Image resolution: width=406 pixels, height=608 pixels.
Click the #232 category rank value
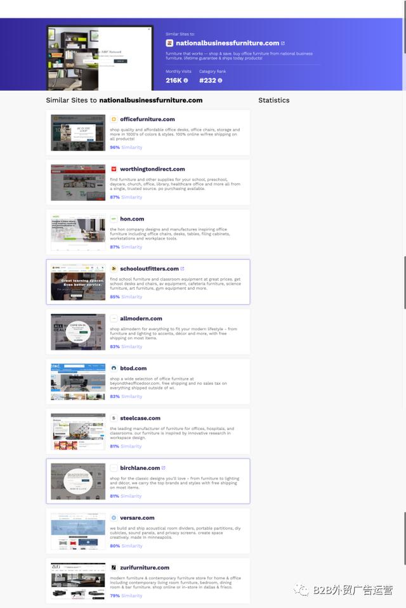pos(207,81)
